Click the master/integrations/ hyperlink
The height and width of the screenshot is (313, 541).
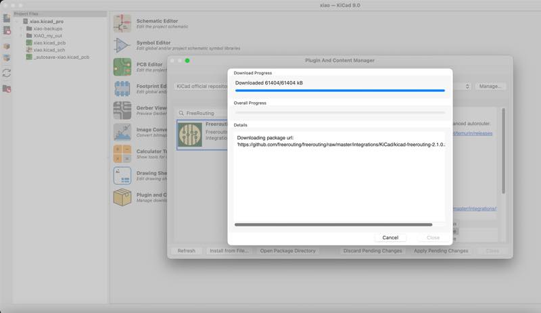coord(475,208)
